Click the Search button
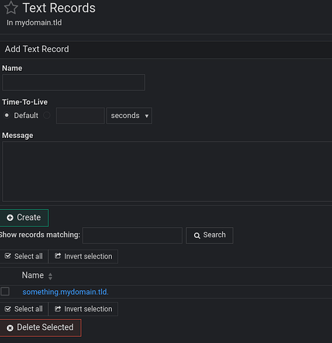Image resolution: width=332 pixels, height=343 pixels. pyautogui.click(x=209, y=235)
